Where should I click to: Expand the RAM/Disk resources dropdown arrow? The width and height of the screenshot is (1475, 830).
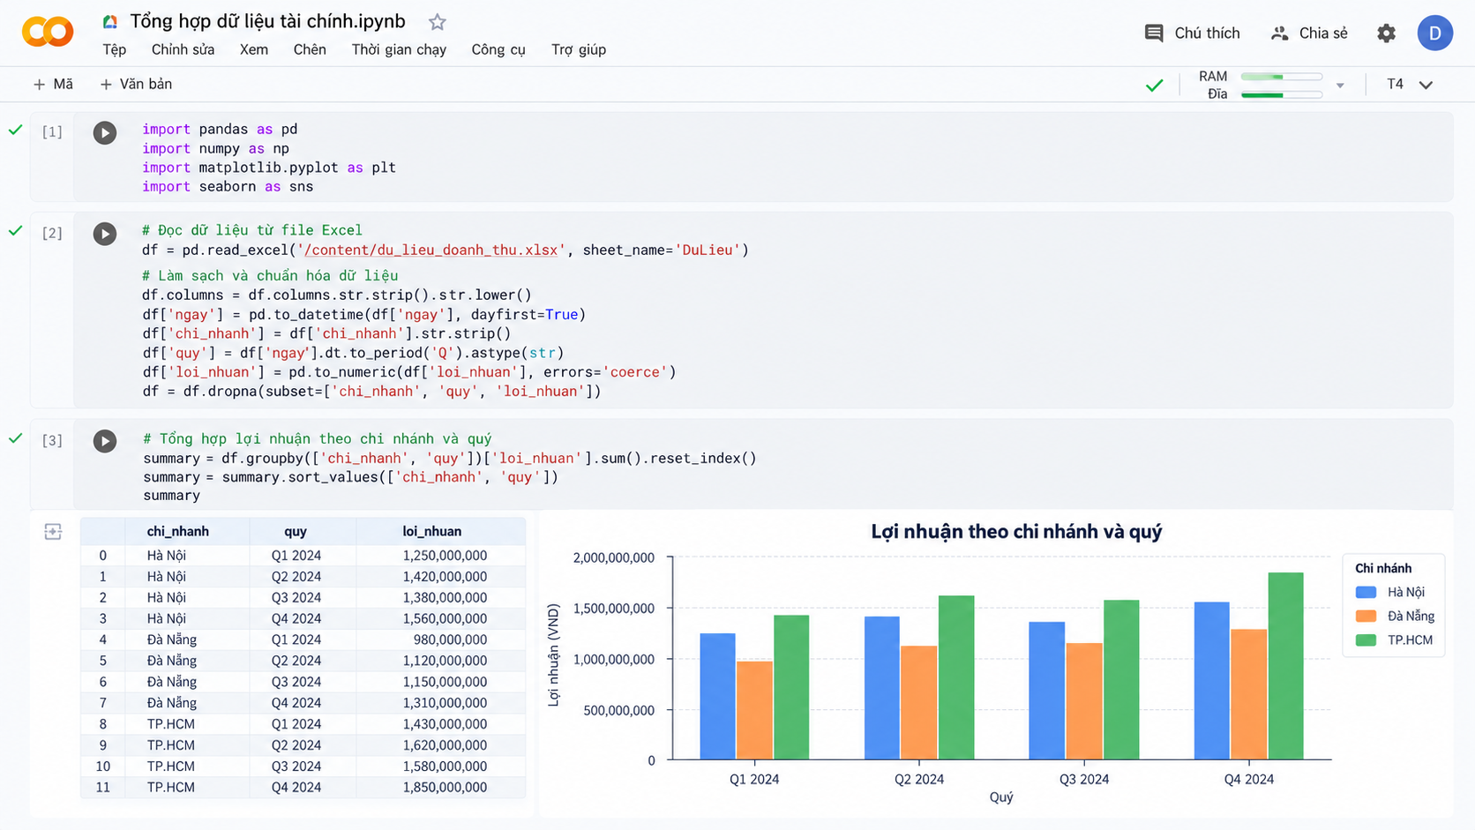[1340, 86]
